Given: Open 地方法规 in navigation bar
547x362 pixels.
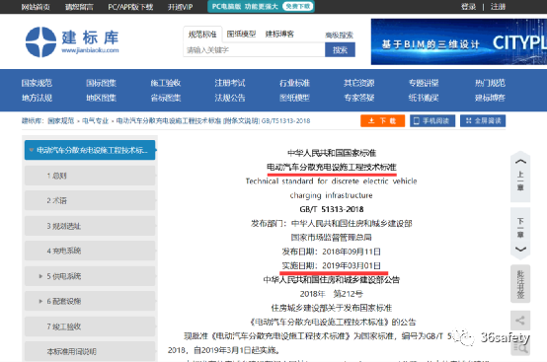Looking at the screenshot, I should (37, 98).
